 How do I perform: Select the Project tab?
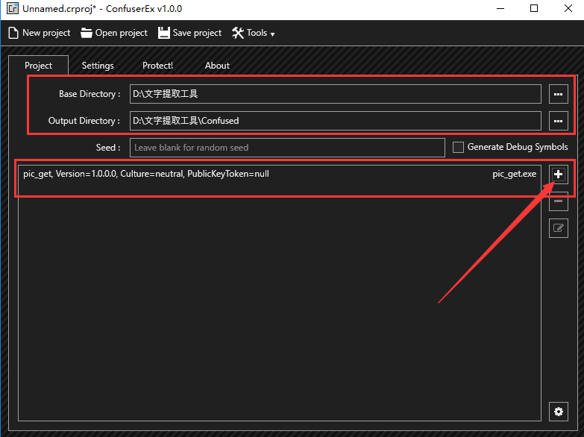click(x=38, y=66)
